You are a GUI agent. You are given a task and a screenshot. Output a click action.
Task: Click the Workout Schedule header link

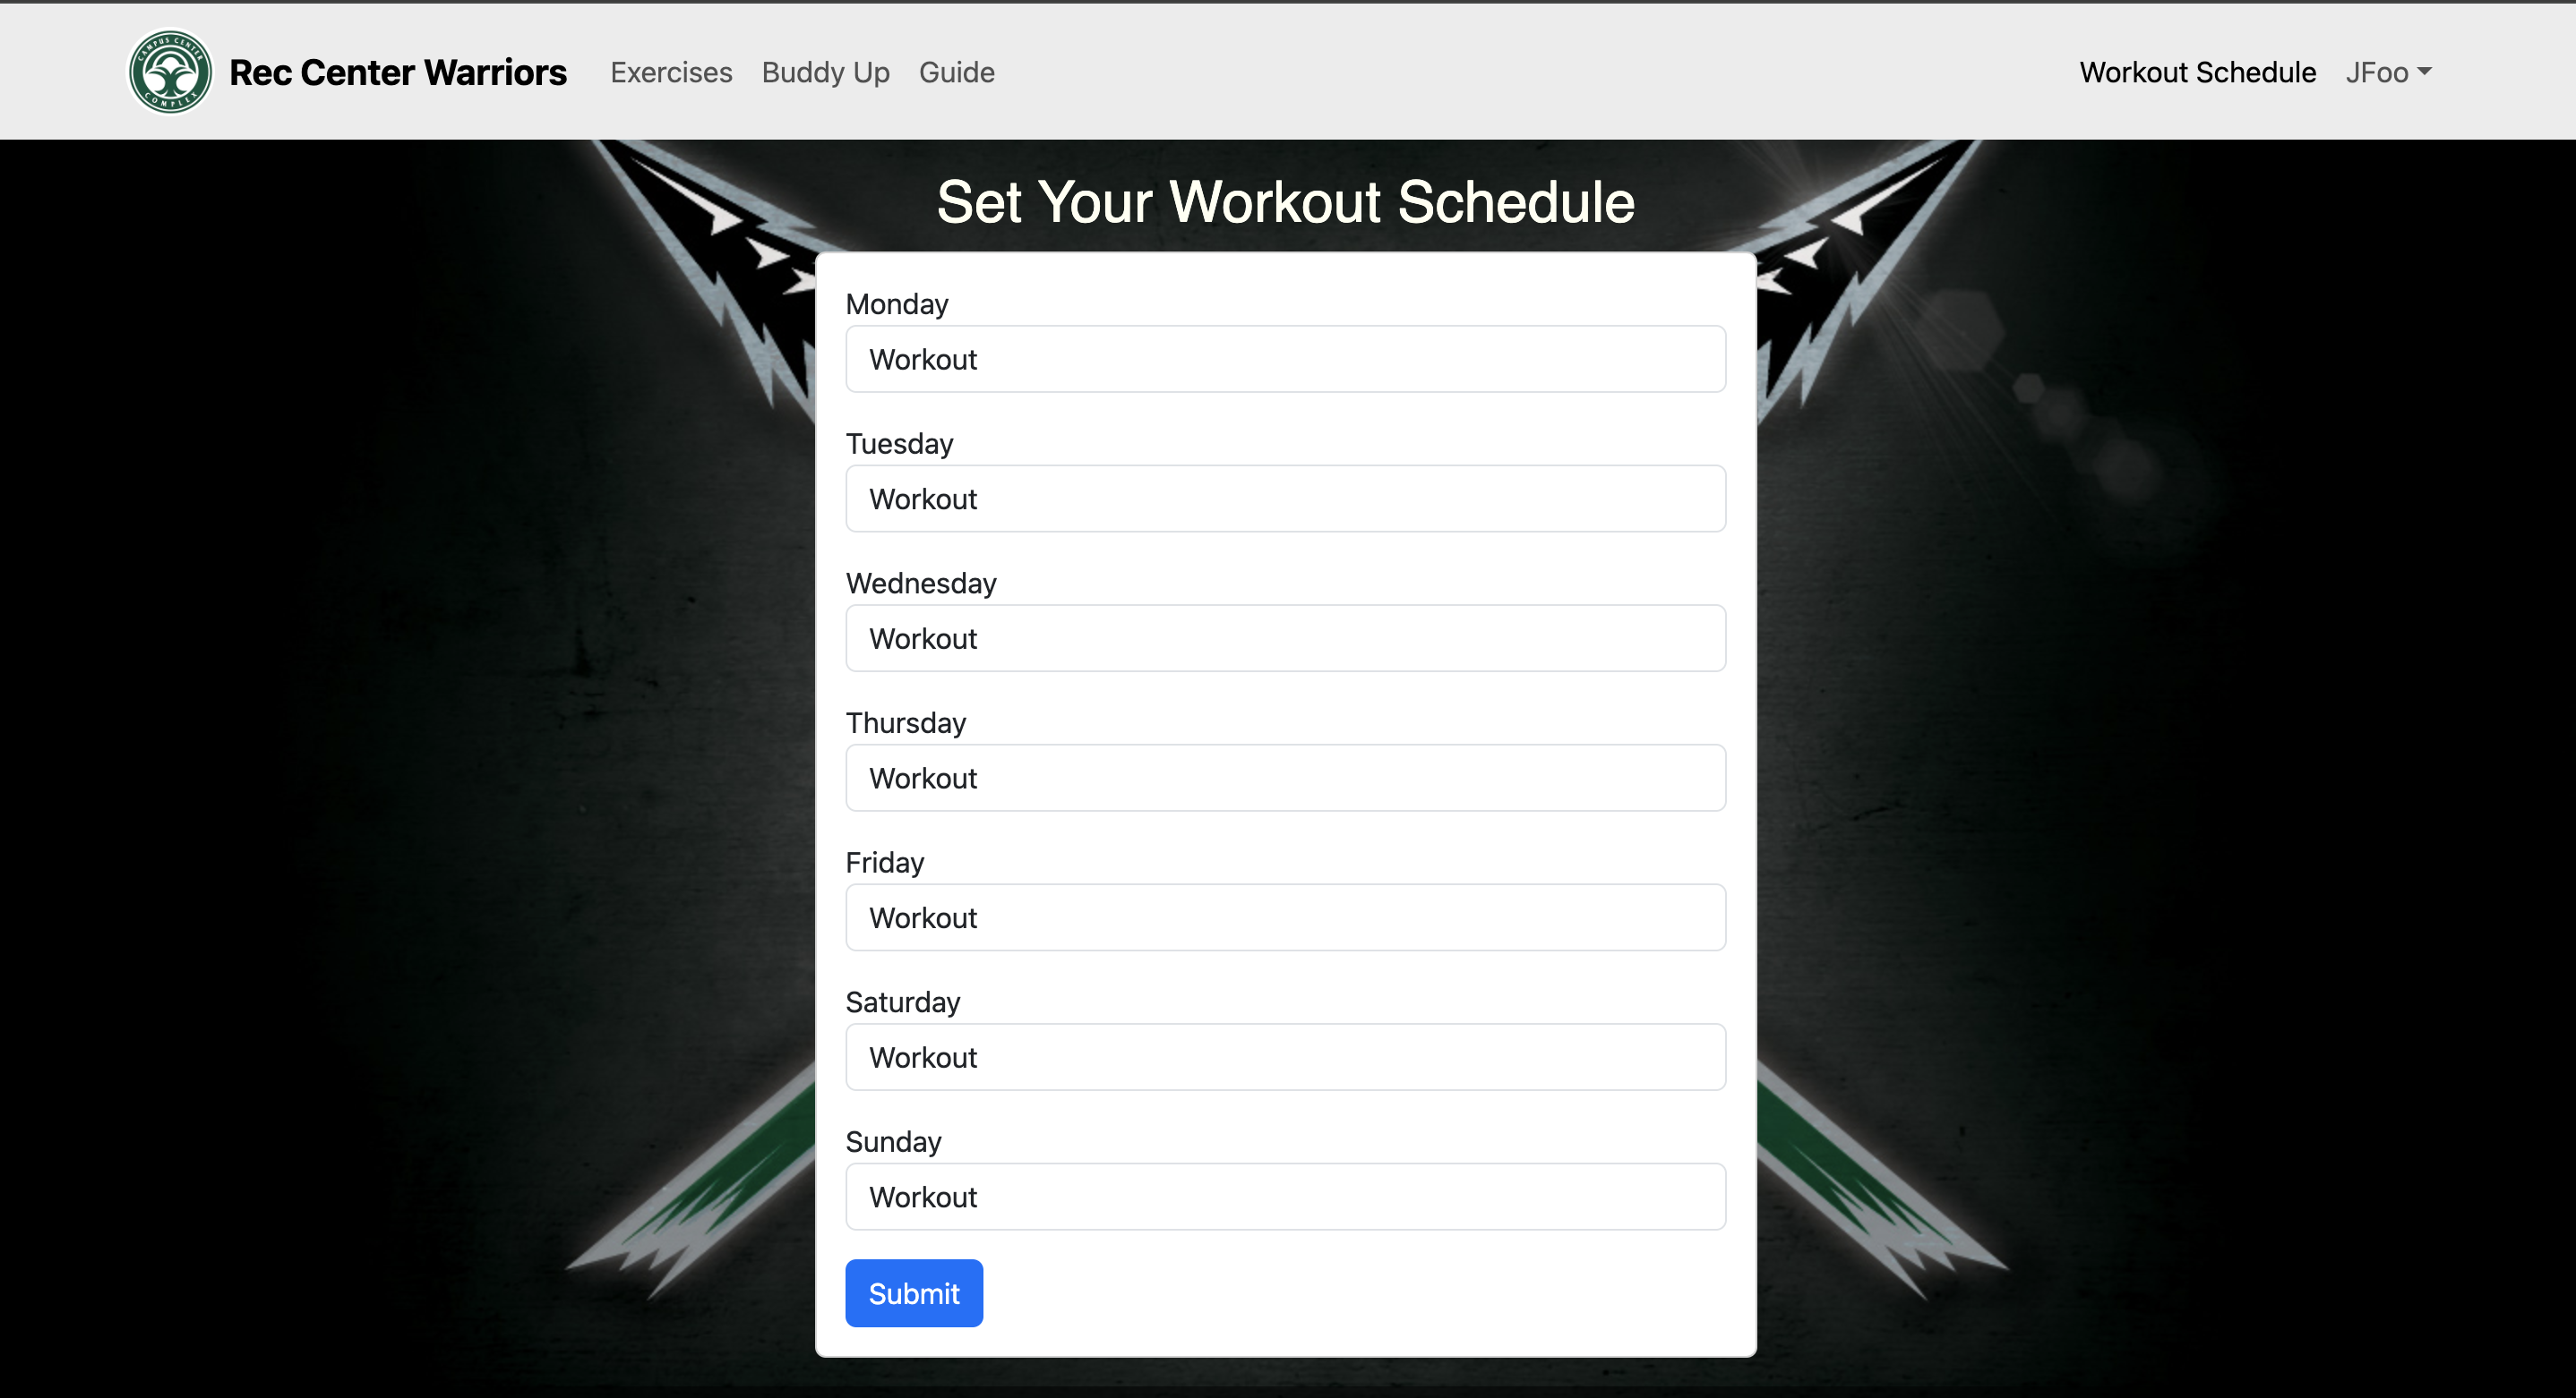[x=2199, y=72]
